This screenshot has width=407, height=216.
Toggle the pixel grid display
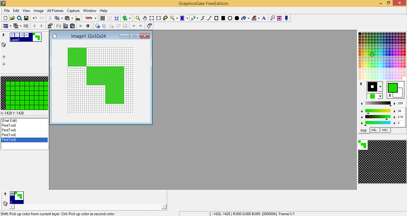[102, 18]
